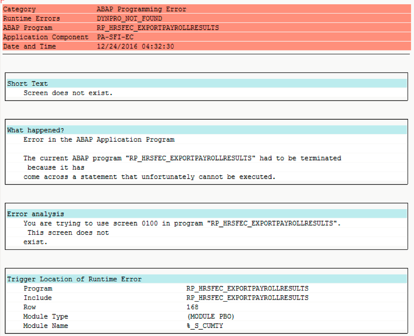
Task: Select the ABAP Program name in header
Action: 158,28
